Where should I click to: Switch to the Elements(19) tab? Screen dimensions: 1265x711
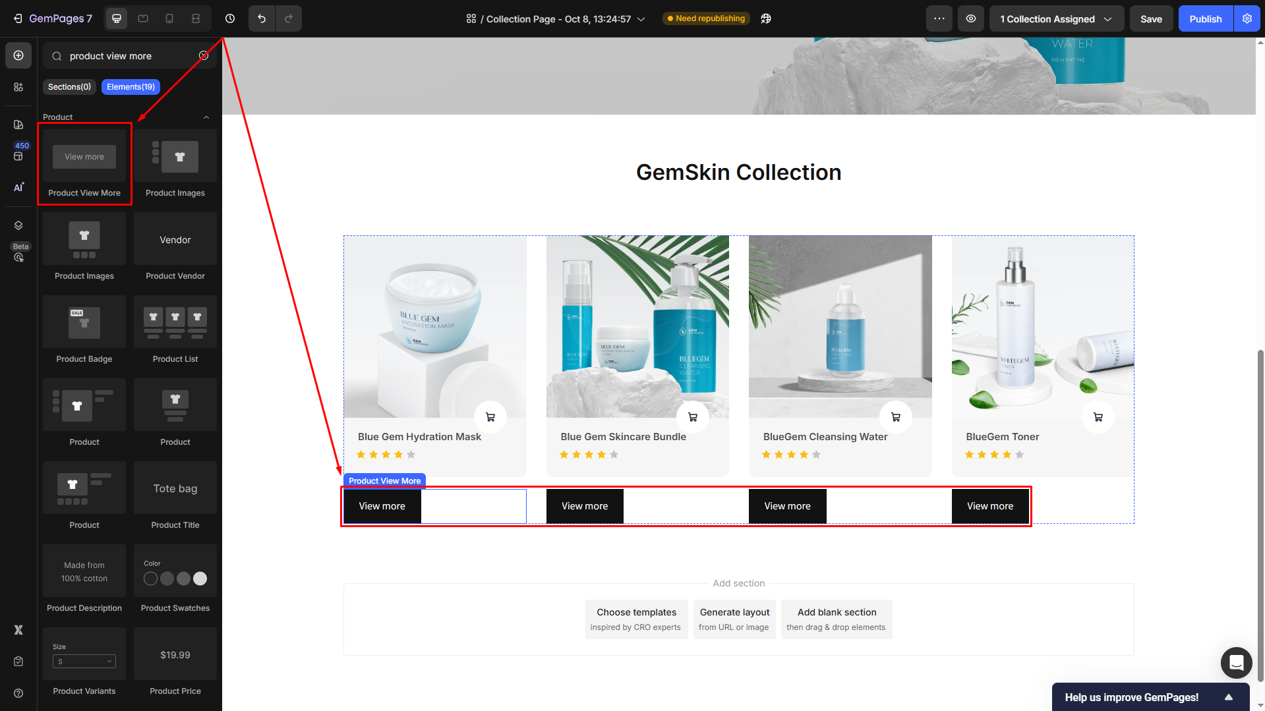(x=131, y=87)
